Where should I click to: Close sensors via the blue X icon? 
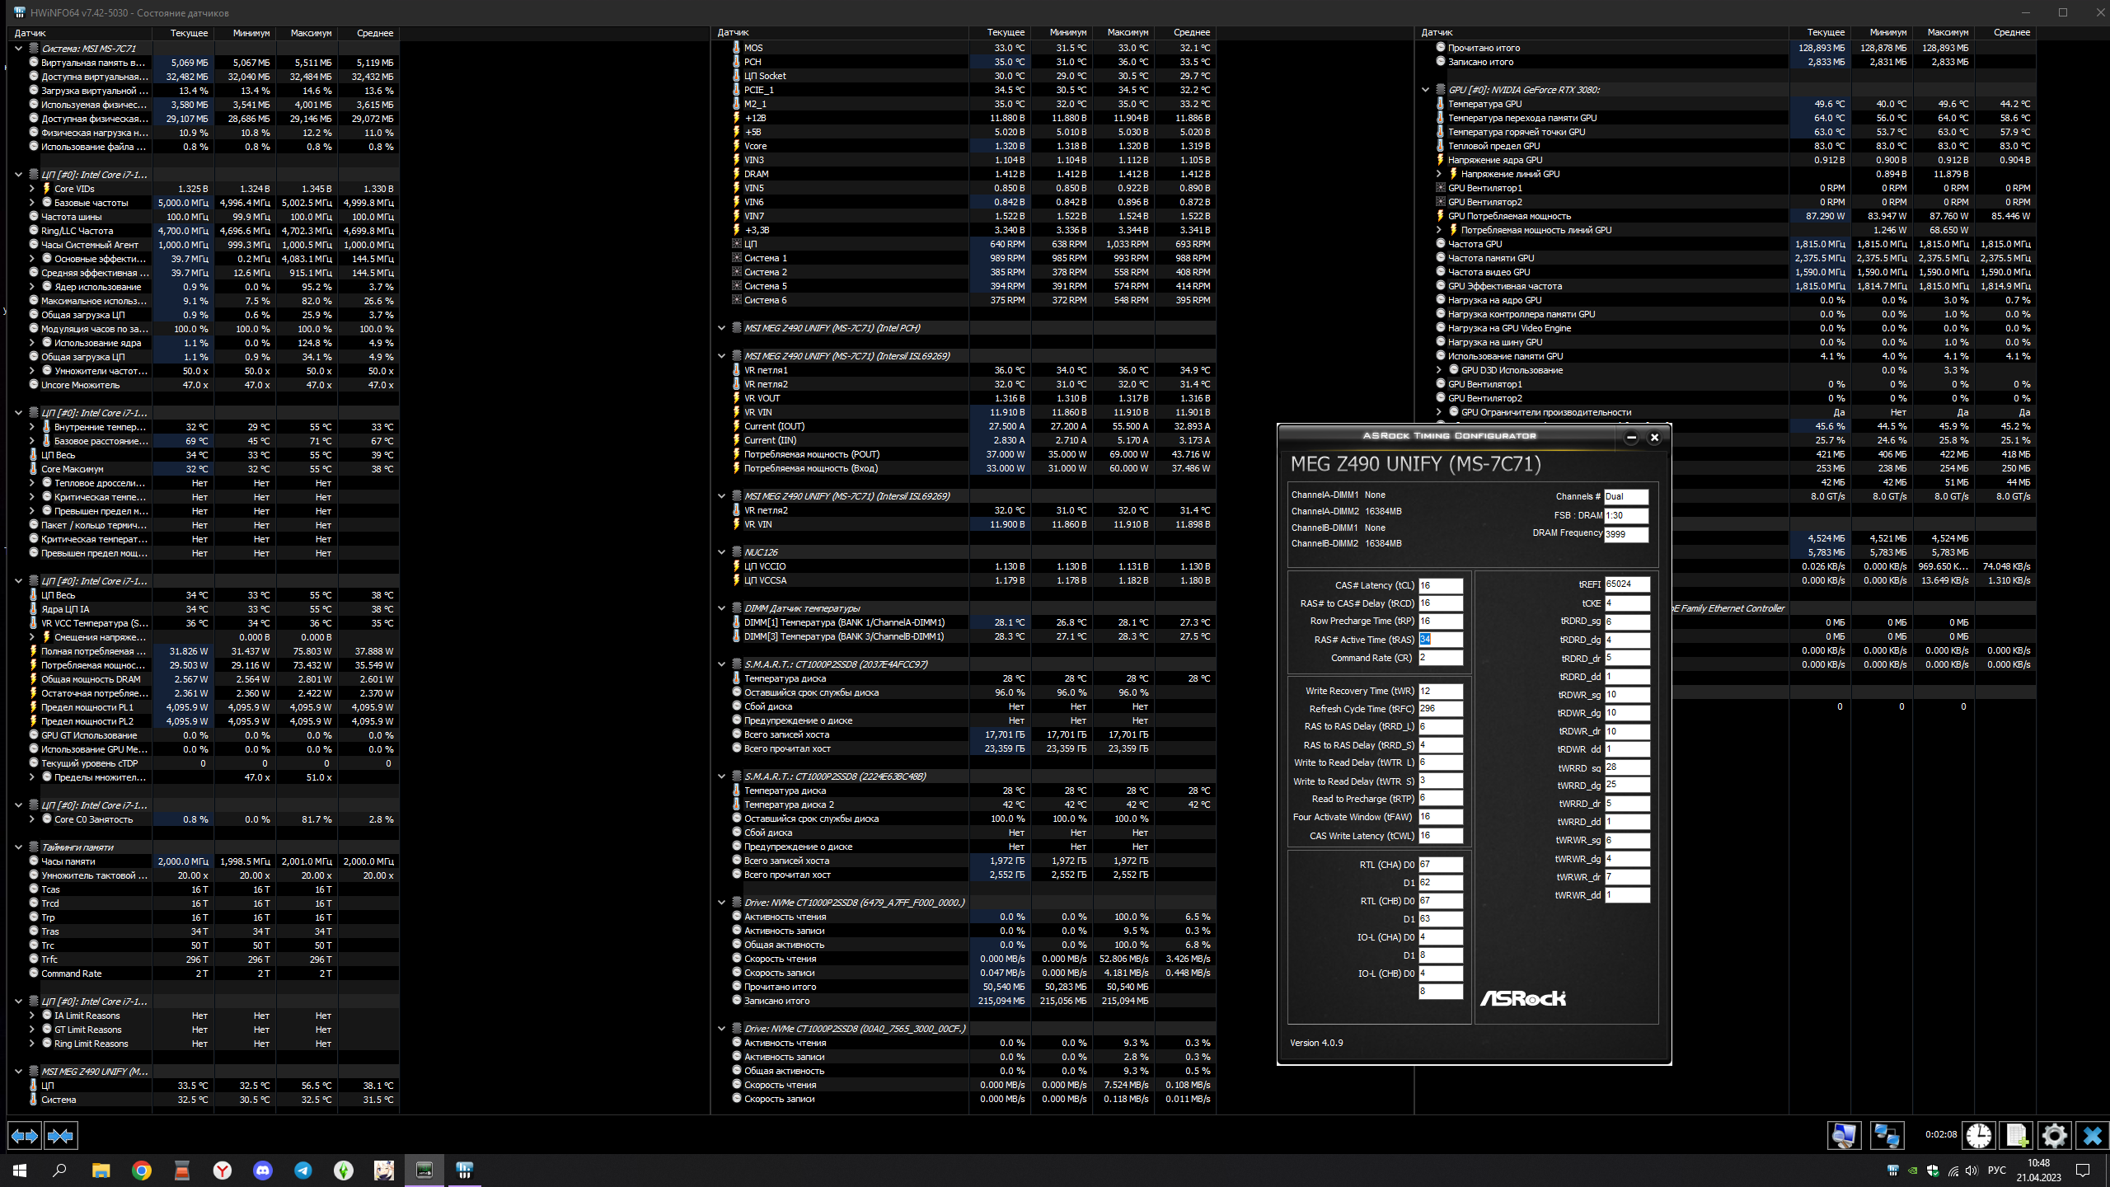(2092, 1136)
